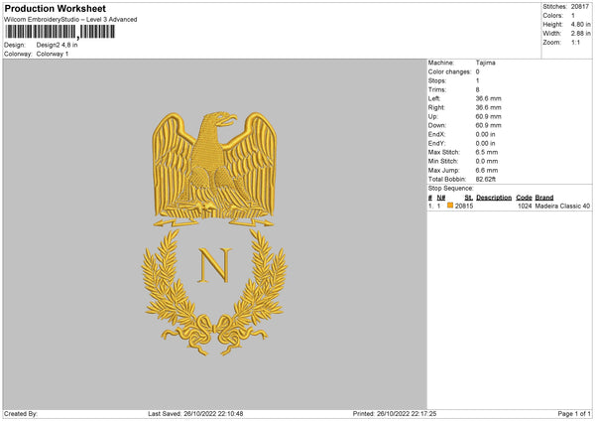Click the Zoom value 1:1
Screen dimensions: 595x421
575,42
